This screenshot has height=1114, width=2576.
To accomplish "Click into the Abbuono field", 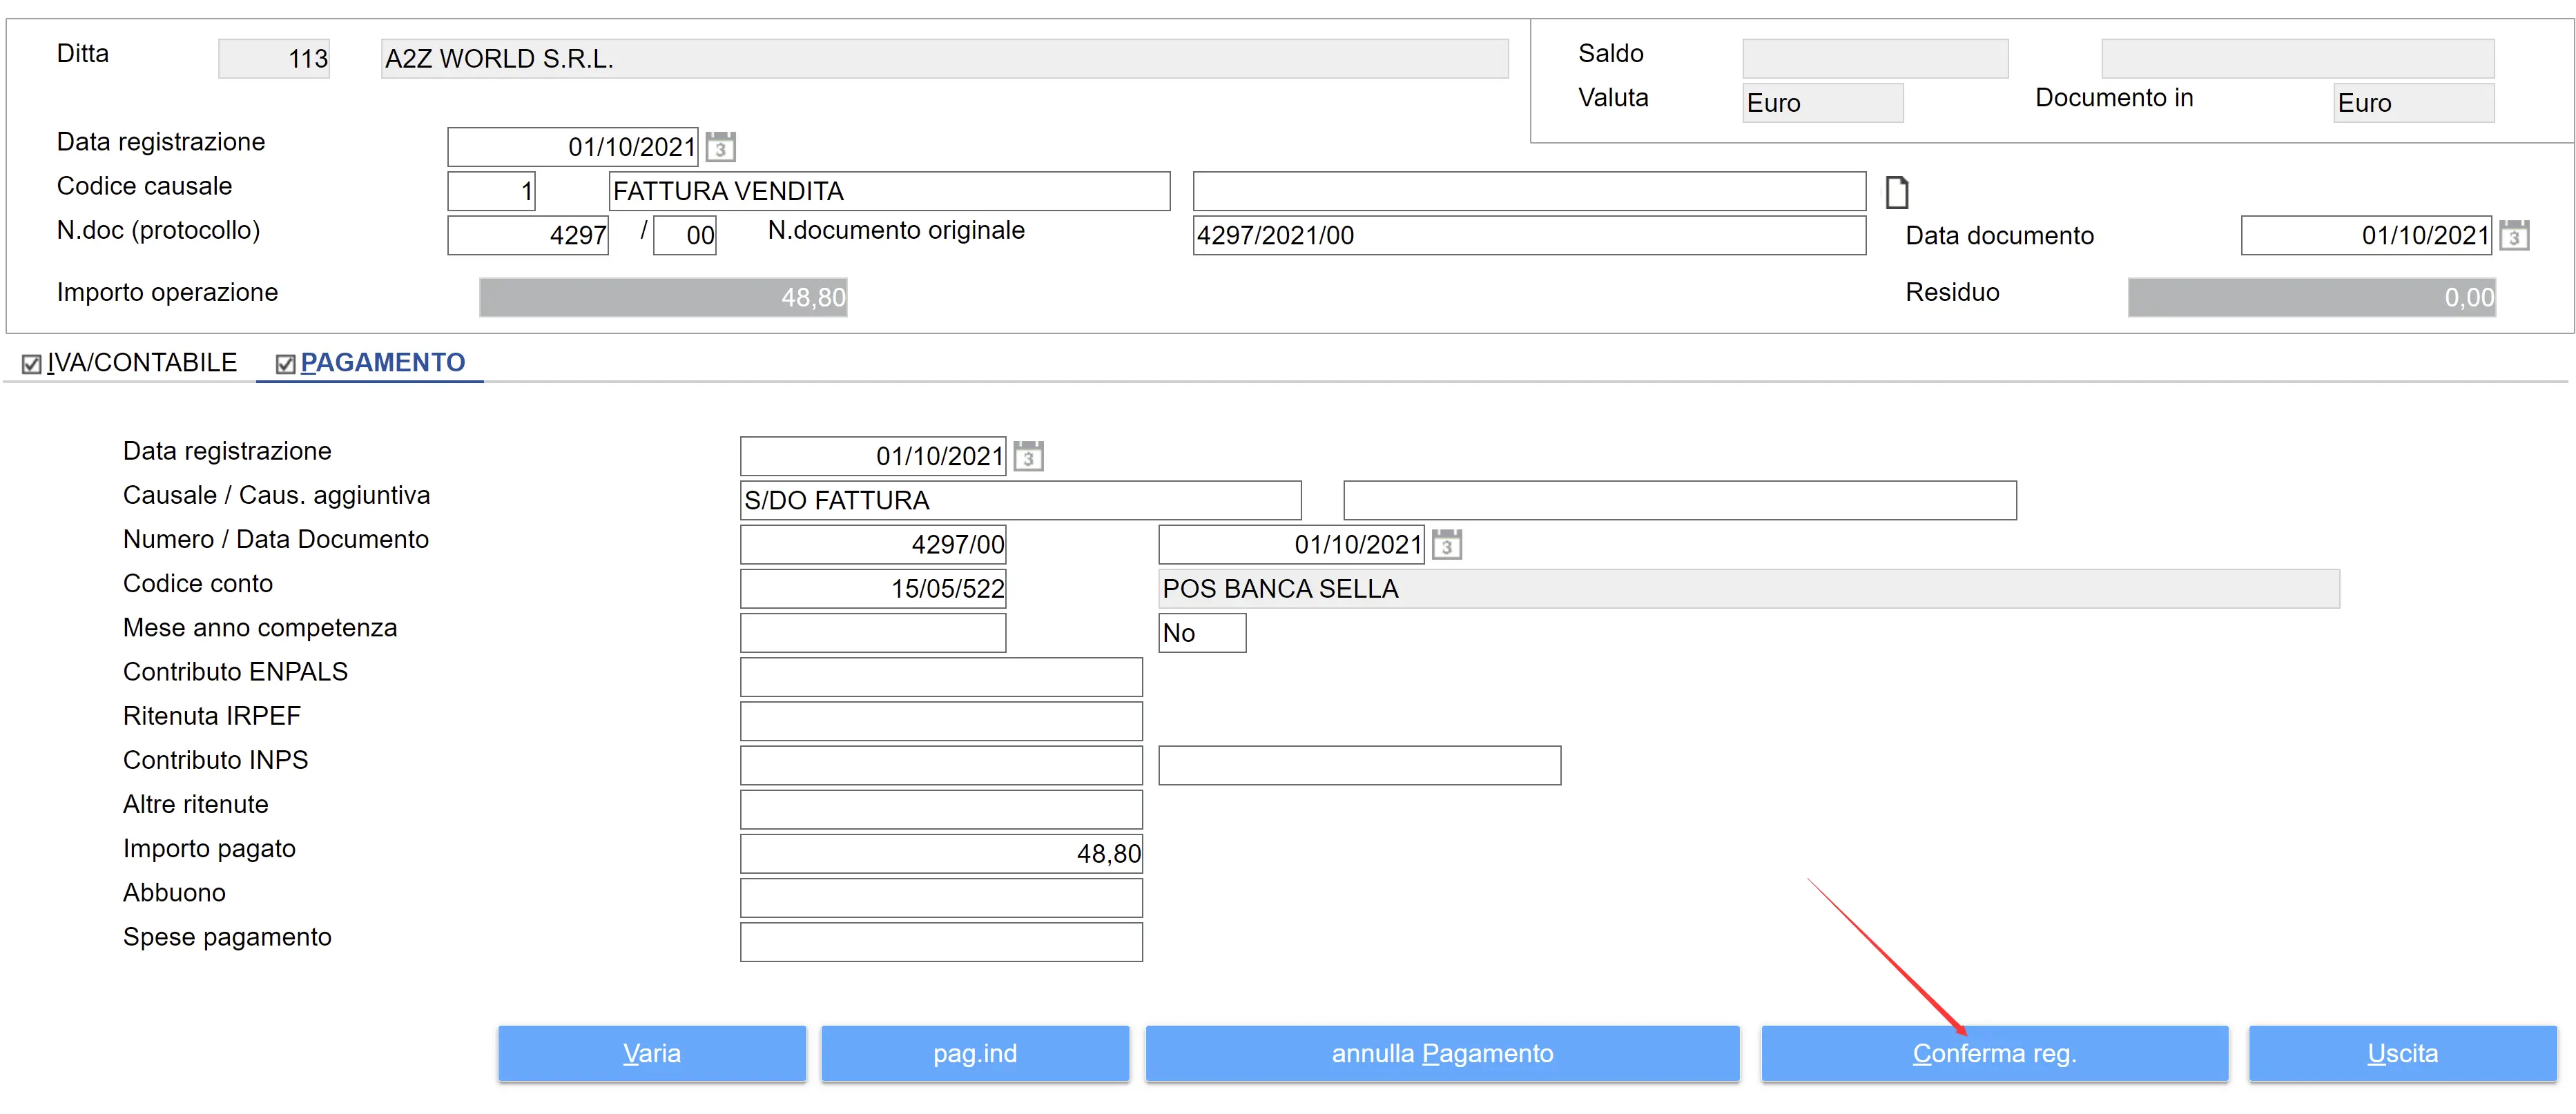I will [x=940, y=898].
